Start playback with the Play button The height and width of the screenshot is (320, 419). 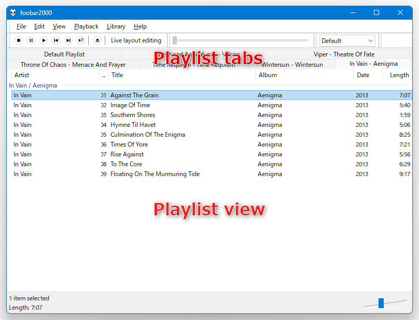pyautogui.click(x=44, y=40)
